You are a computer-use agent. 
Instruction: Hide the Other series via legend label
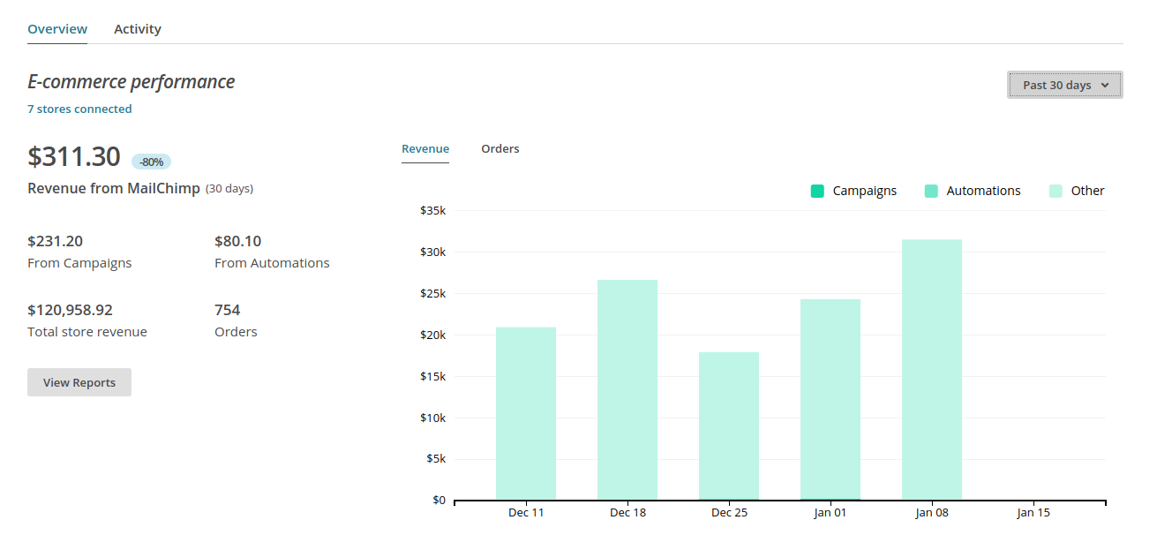[1087, 191]
